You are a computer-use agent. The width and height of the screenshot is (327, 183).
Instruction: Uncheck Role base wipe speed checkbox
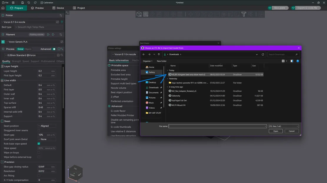(39, 144)
